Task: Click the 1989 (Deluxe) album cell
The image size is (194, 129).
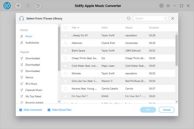Action: pyautogui.click(x=133, y=51)
